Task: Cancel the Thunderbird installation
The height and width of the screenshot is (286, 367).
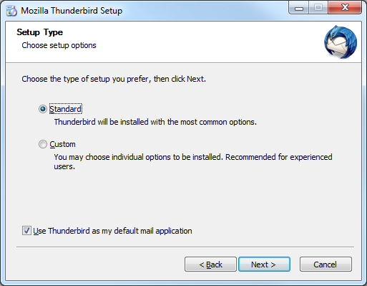Action: point(326,264)
